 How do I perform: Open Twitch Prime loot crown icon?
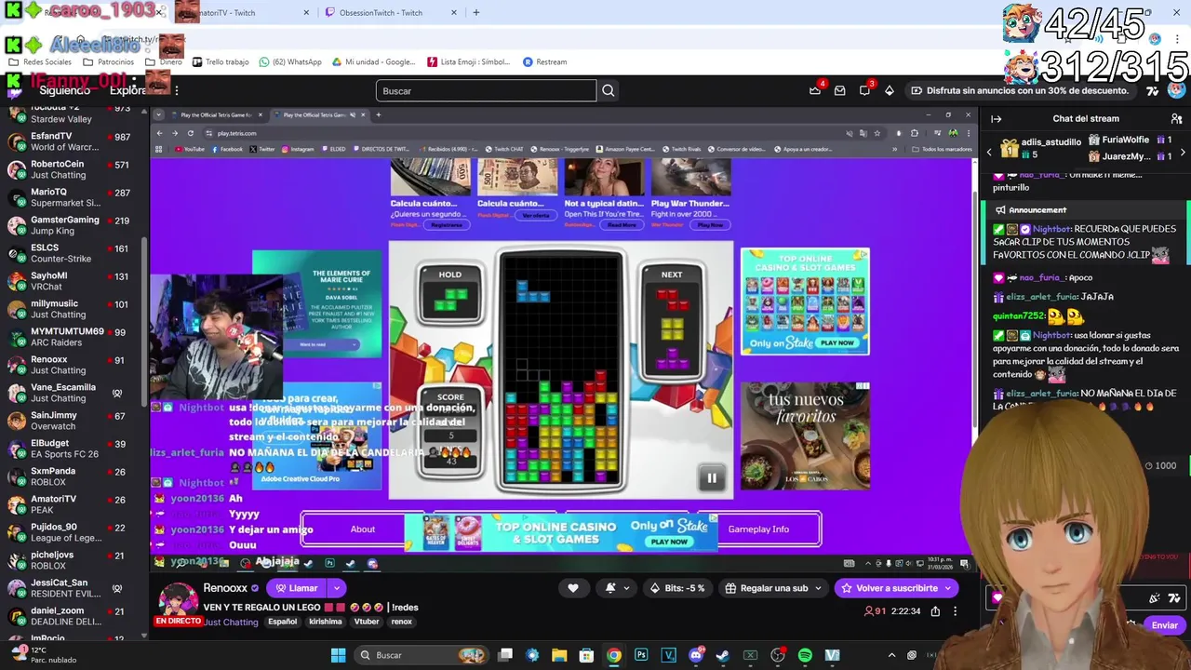(x=816, y=90)
